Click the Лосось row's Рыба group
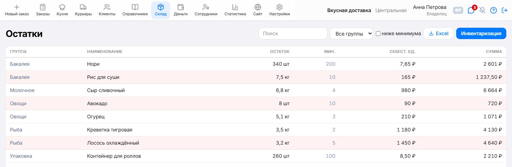This screenshot has height=167, width=512. coord(16,143)
